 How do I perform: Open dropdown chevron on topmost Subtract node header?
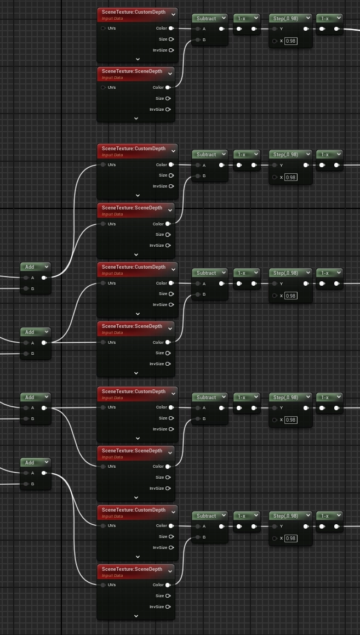click(224, 18)
